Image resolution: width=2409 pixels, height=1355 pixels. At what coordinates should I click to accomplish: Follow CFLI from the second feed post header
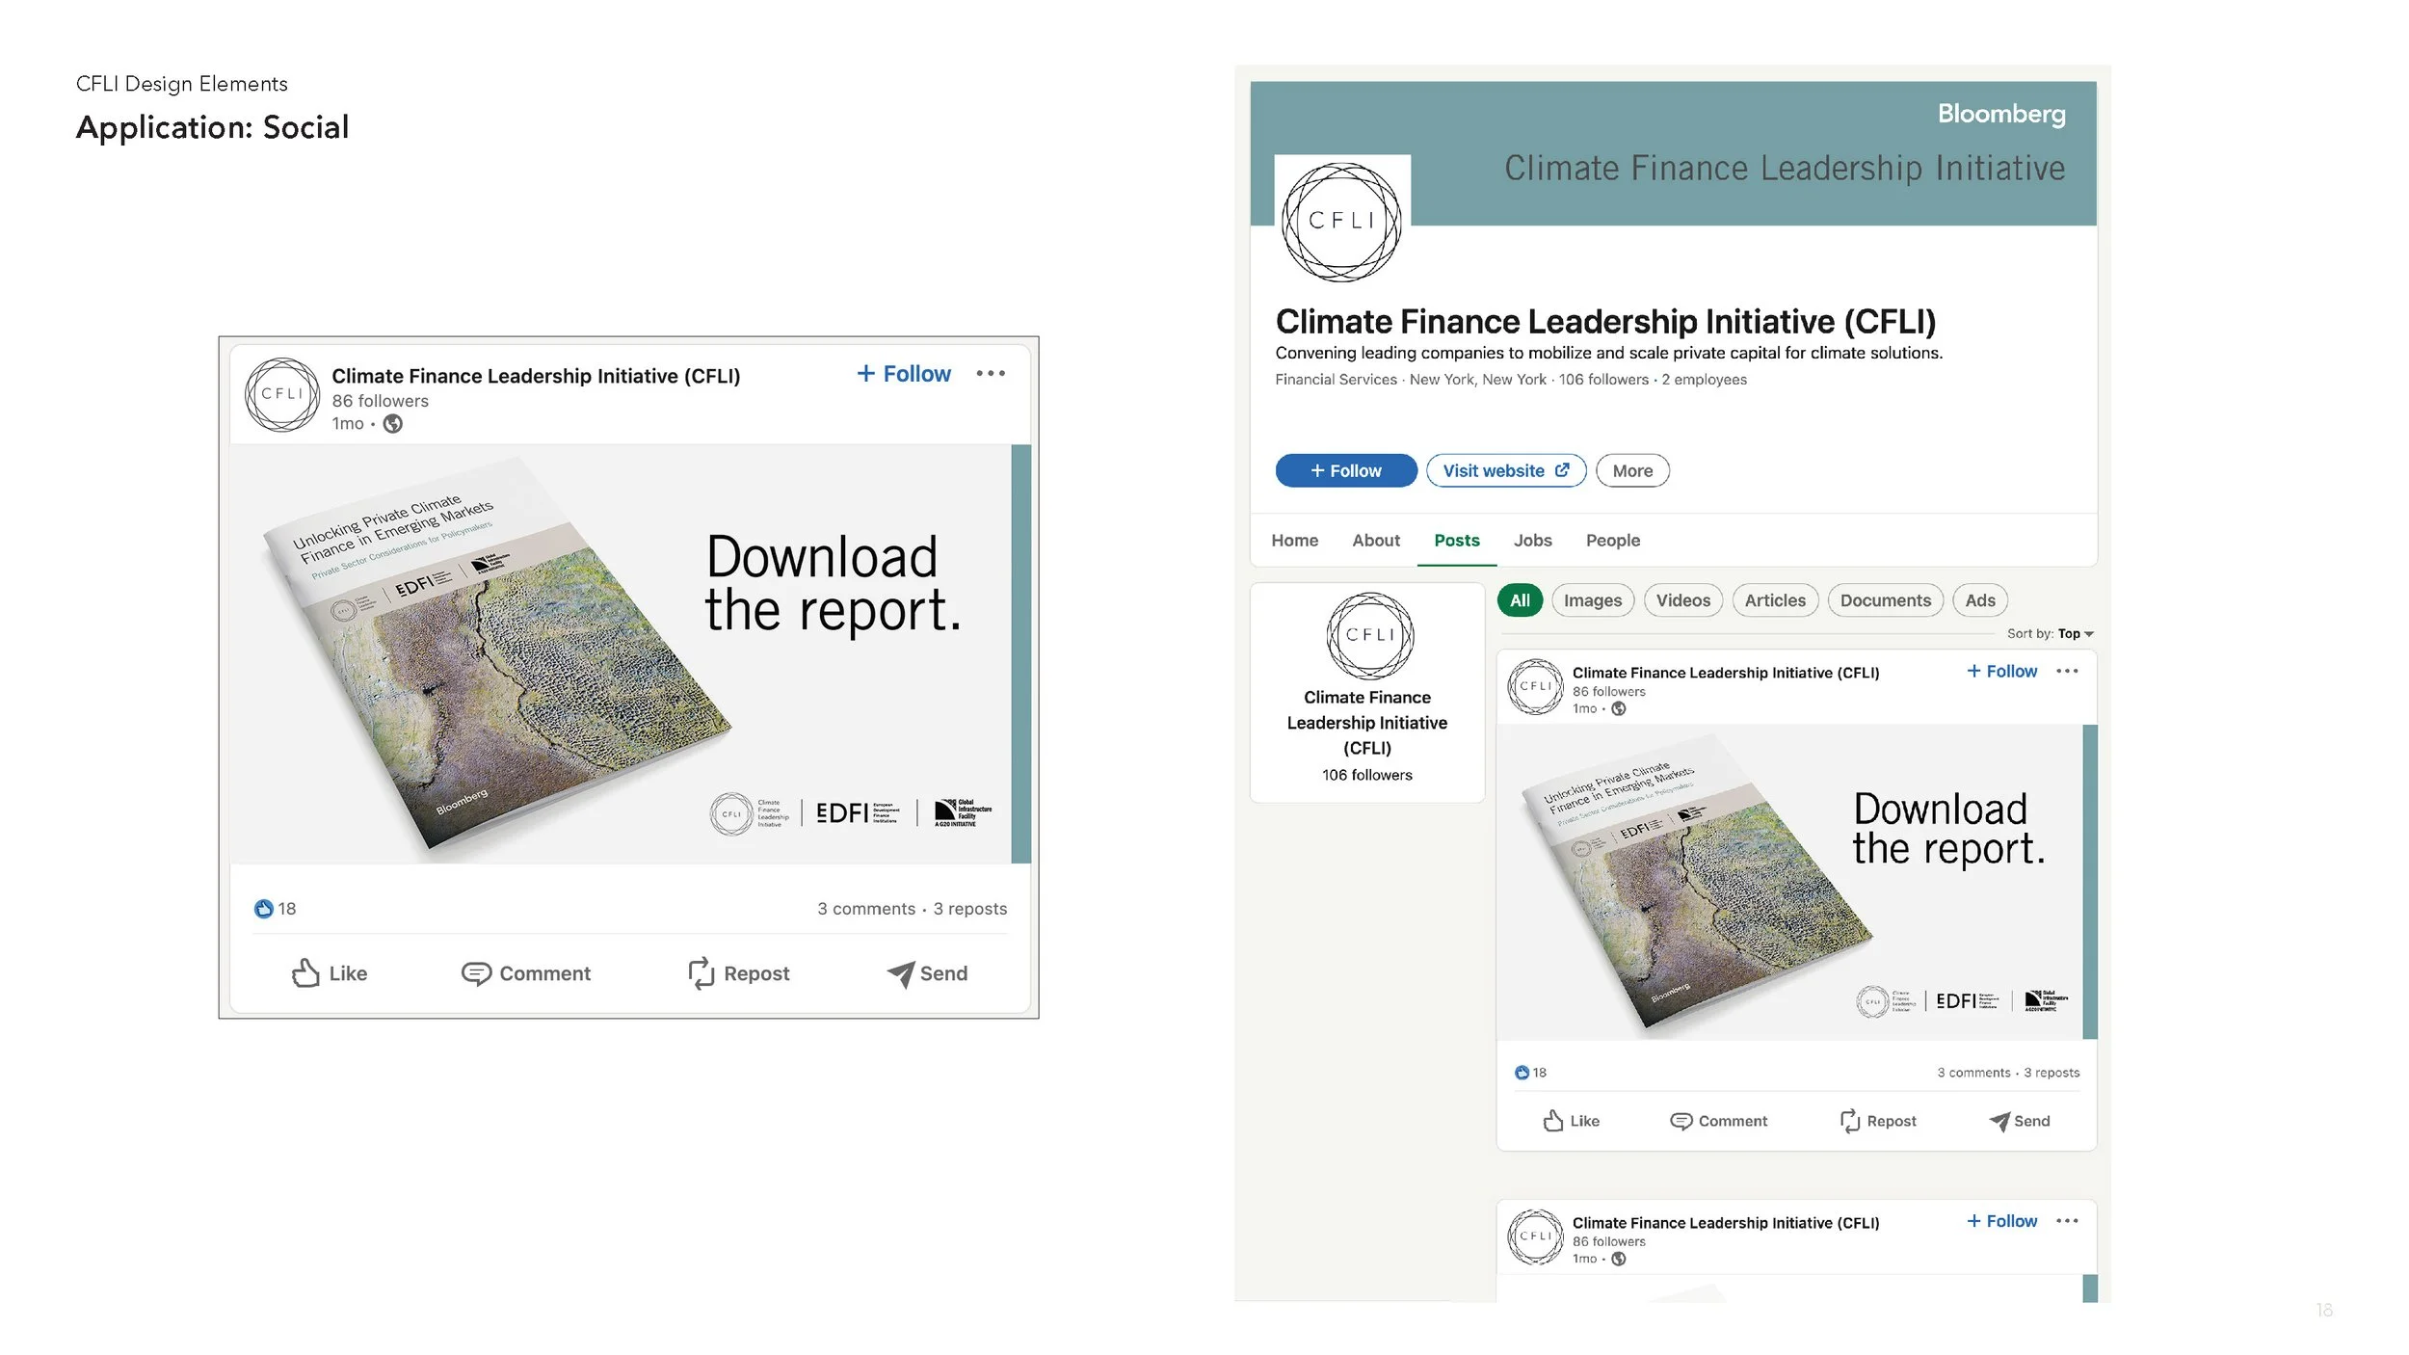2001,1221
